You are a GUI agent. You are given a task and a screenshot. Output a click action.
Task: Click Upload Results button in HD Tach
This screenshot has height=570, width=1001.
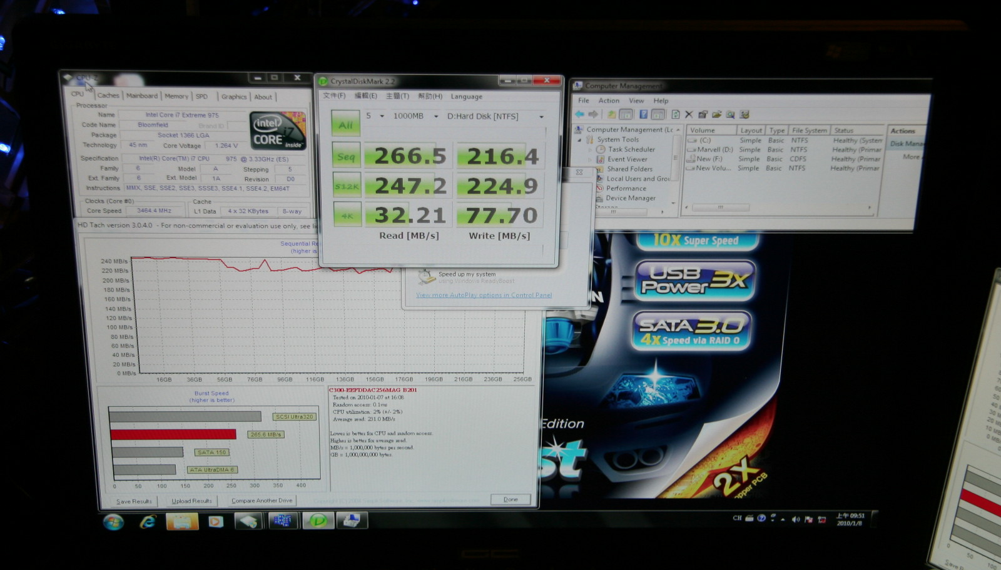tap(191, 501)
